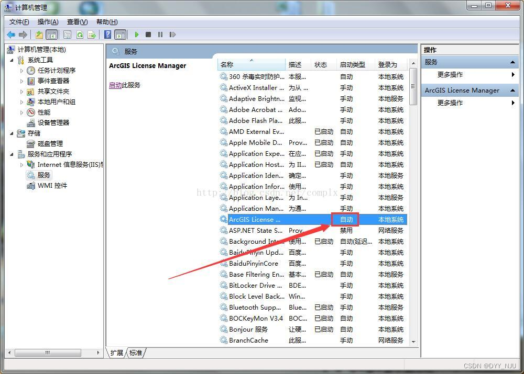Image resolution: width=524 pixels, height=374 pixels.
Task: Pause the service via the pause toolbar icon
Action: tap(160, 35)
